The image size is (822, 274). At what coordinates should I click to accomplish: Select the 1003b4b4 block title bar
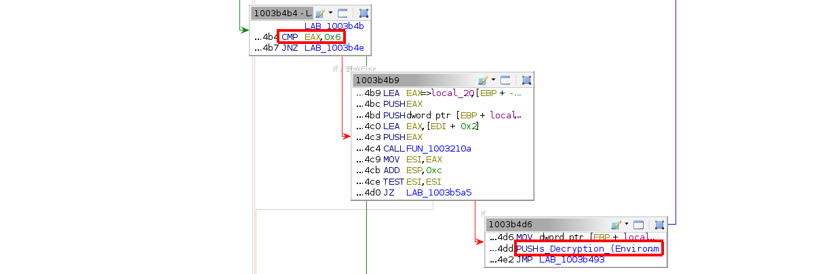point(281,13)
